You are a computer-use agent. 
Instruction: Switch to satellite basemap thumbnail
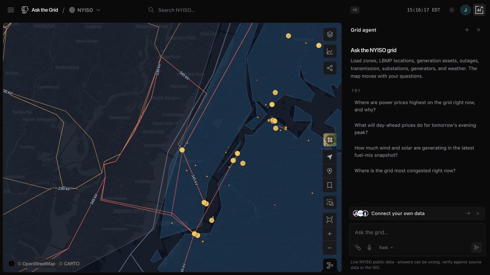330,140
